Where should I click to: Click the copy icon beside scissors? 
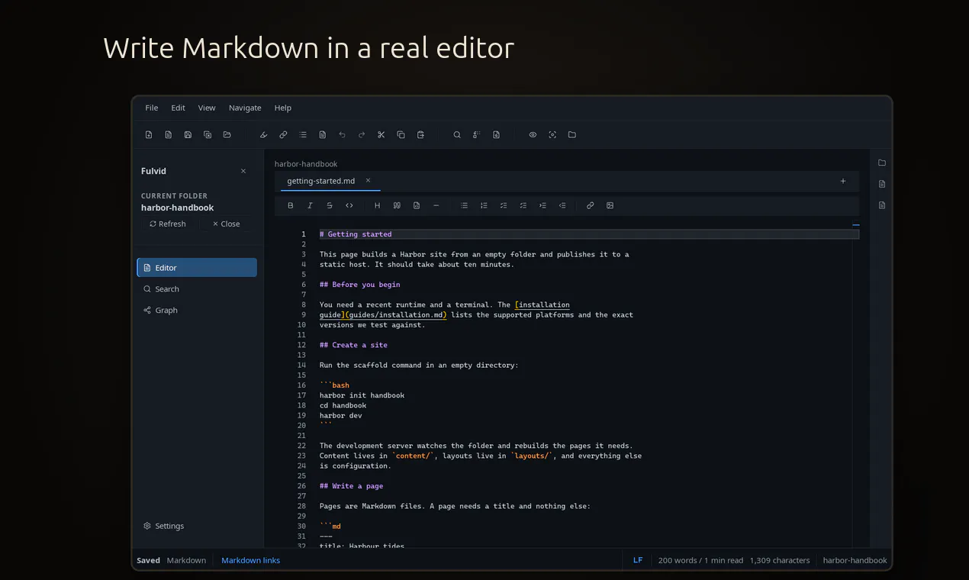click(401, 135)
